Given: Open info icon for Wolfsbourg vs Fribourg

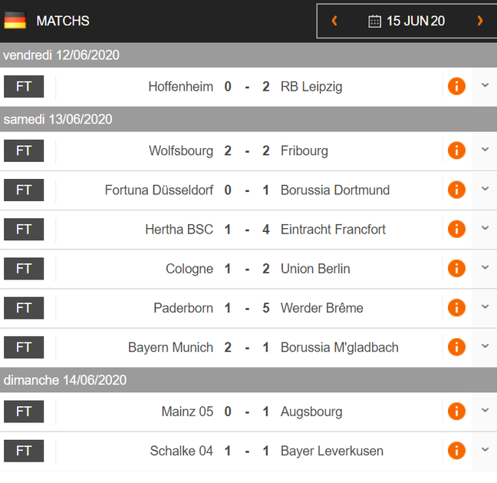Looking at the screenshot, I should click(x=456, y=151).
